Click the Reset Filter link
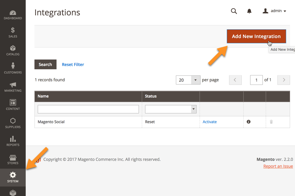Viewport: 295px width, 196px height. [73, 64]
